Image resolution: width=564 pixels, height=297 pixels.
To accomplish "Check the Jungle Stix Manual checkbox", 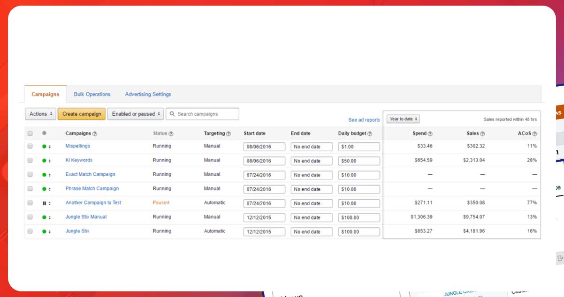I will [x=30, y=217].
